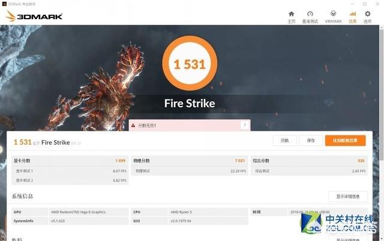
Task: Select the physics score value 7 021
Action: pyautogui.click(x=240, y=161)
